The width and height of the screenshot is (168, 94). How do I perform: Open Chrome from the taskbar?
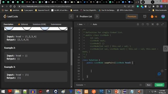pyautogui.click(x=78, y=92)
